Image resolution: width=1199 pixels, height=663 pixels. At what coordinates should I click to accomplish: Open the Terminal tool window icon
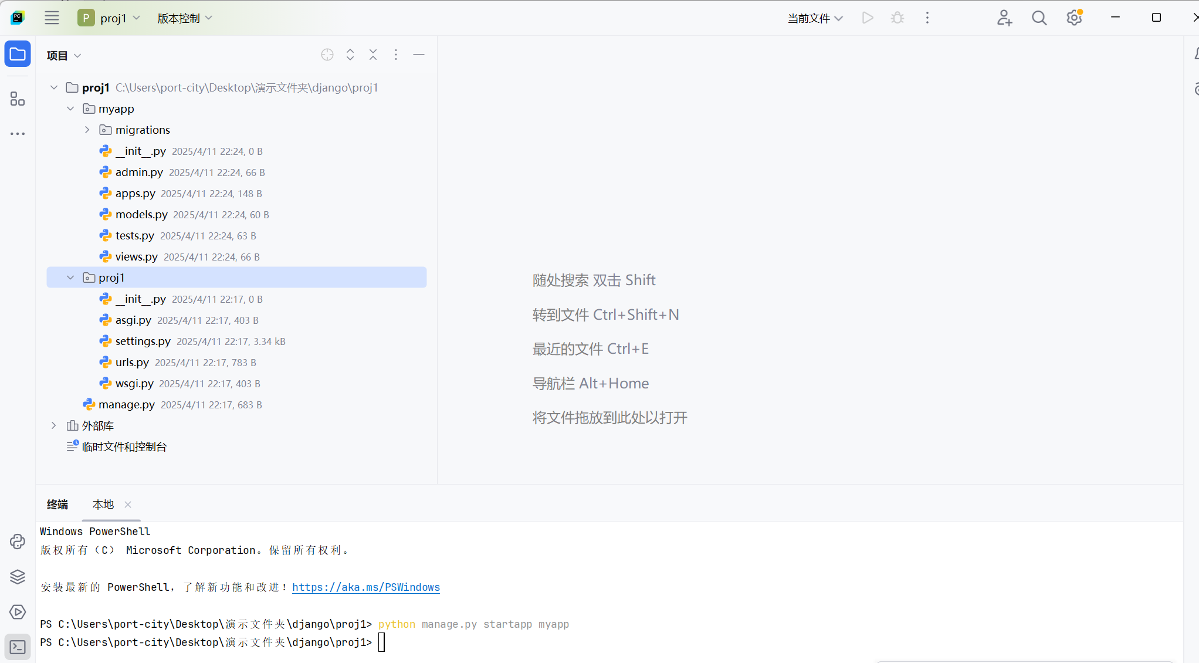(x=18, y=647)
